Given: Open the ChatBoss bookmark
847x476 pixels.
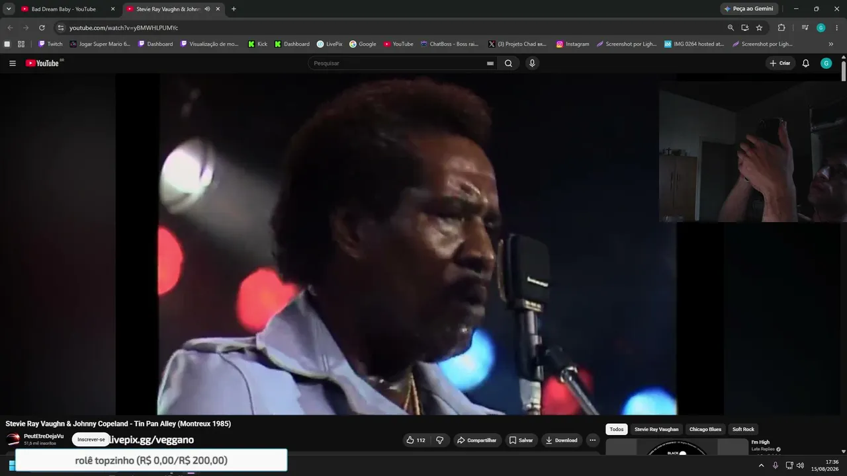Looking at the screenshot, I should [449, 44].
